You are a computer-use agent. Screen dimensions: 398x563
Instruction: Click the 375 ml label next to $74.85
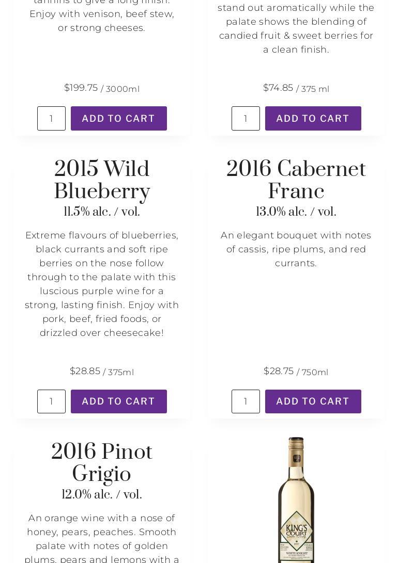click(315, 89)
